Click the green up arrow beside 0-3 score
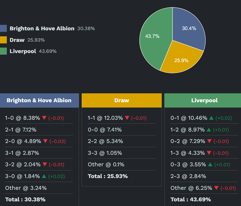Image resolution: width=241 pixels, height=206 pixels. coord(210,165)
